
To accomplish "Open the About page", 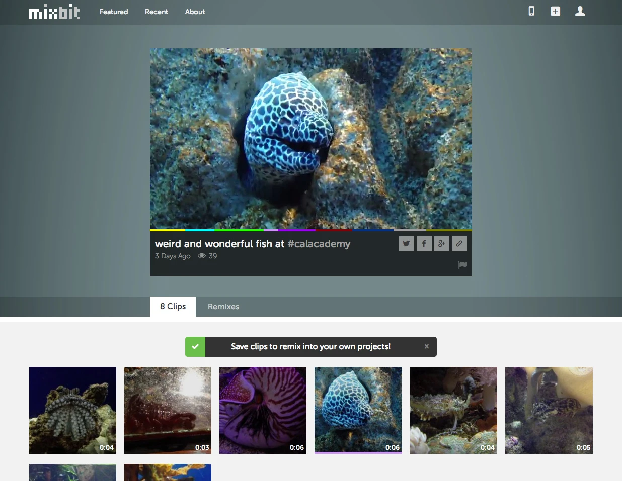I will click(195, 12).
